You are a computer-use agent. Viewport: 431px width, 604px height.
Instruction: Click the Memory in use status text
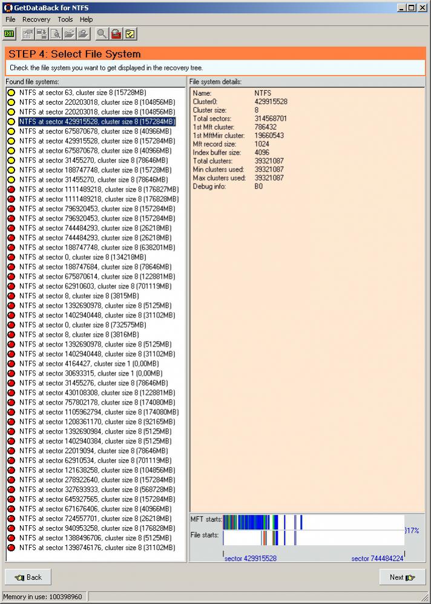[x=42, y=597]
